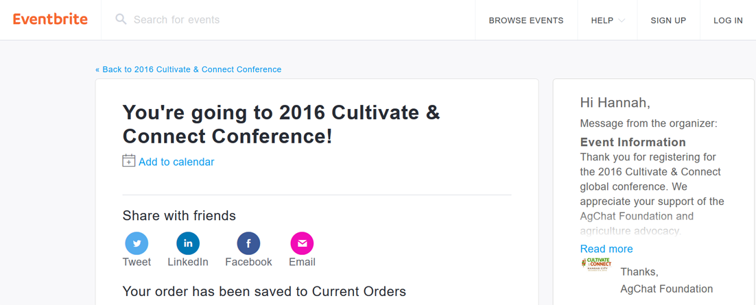Expand the organizer message with Read more
Image resolution: width=756 pixels, height=305 pixels.
pyautogui.click(x=606, y=249)
